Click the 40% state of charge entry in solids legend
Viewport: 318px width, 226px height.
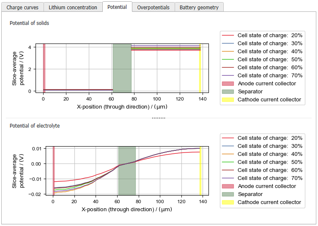262,52
